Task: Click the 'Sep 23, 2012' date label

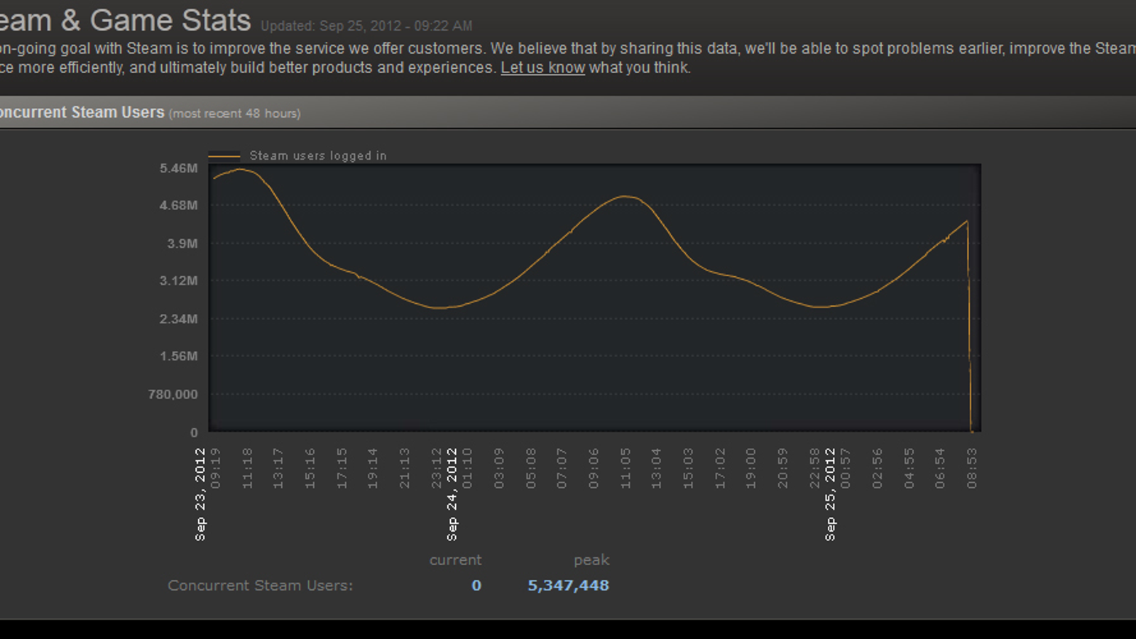Action: (x=200, y=494)
